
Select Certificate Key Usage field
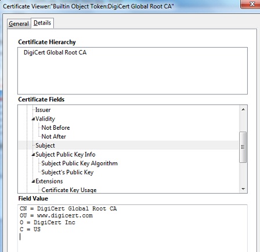(69, 190)
